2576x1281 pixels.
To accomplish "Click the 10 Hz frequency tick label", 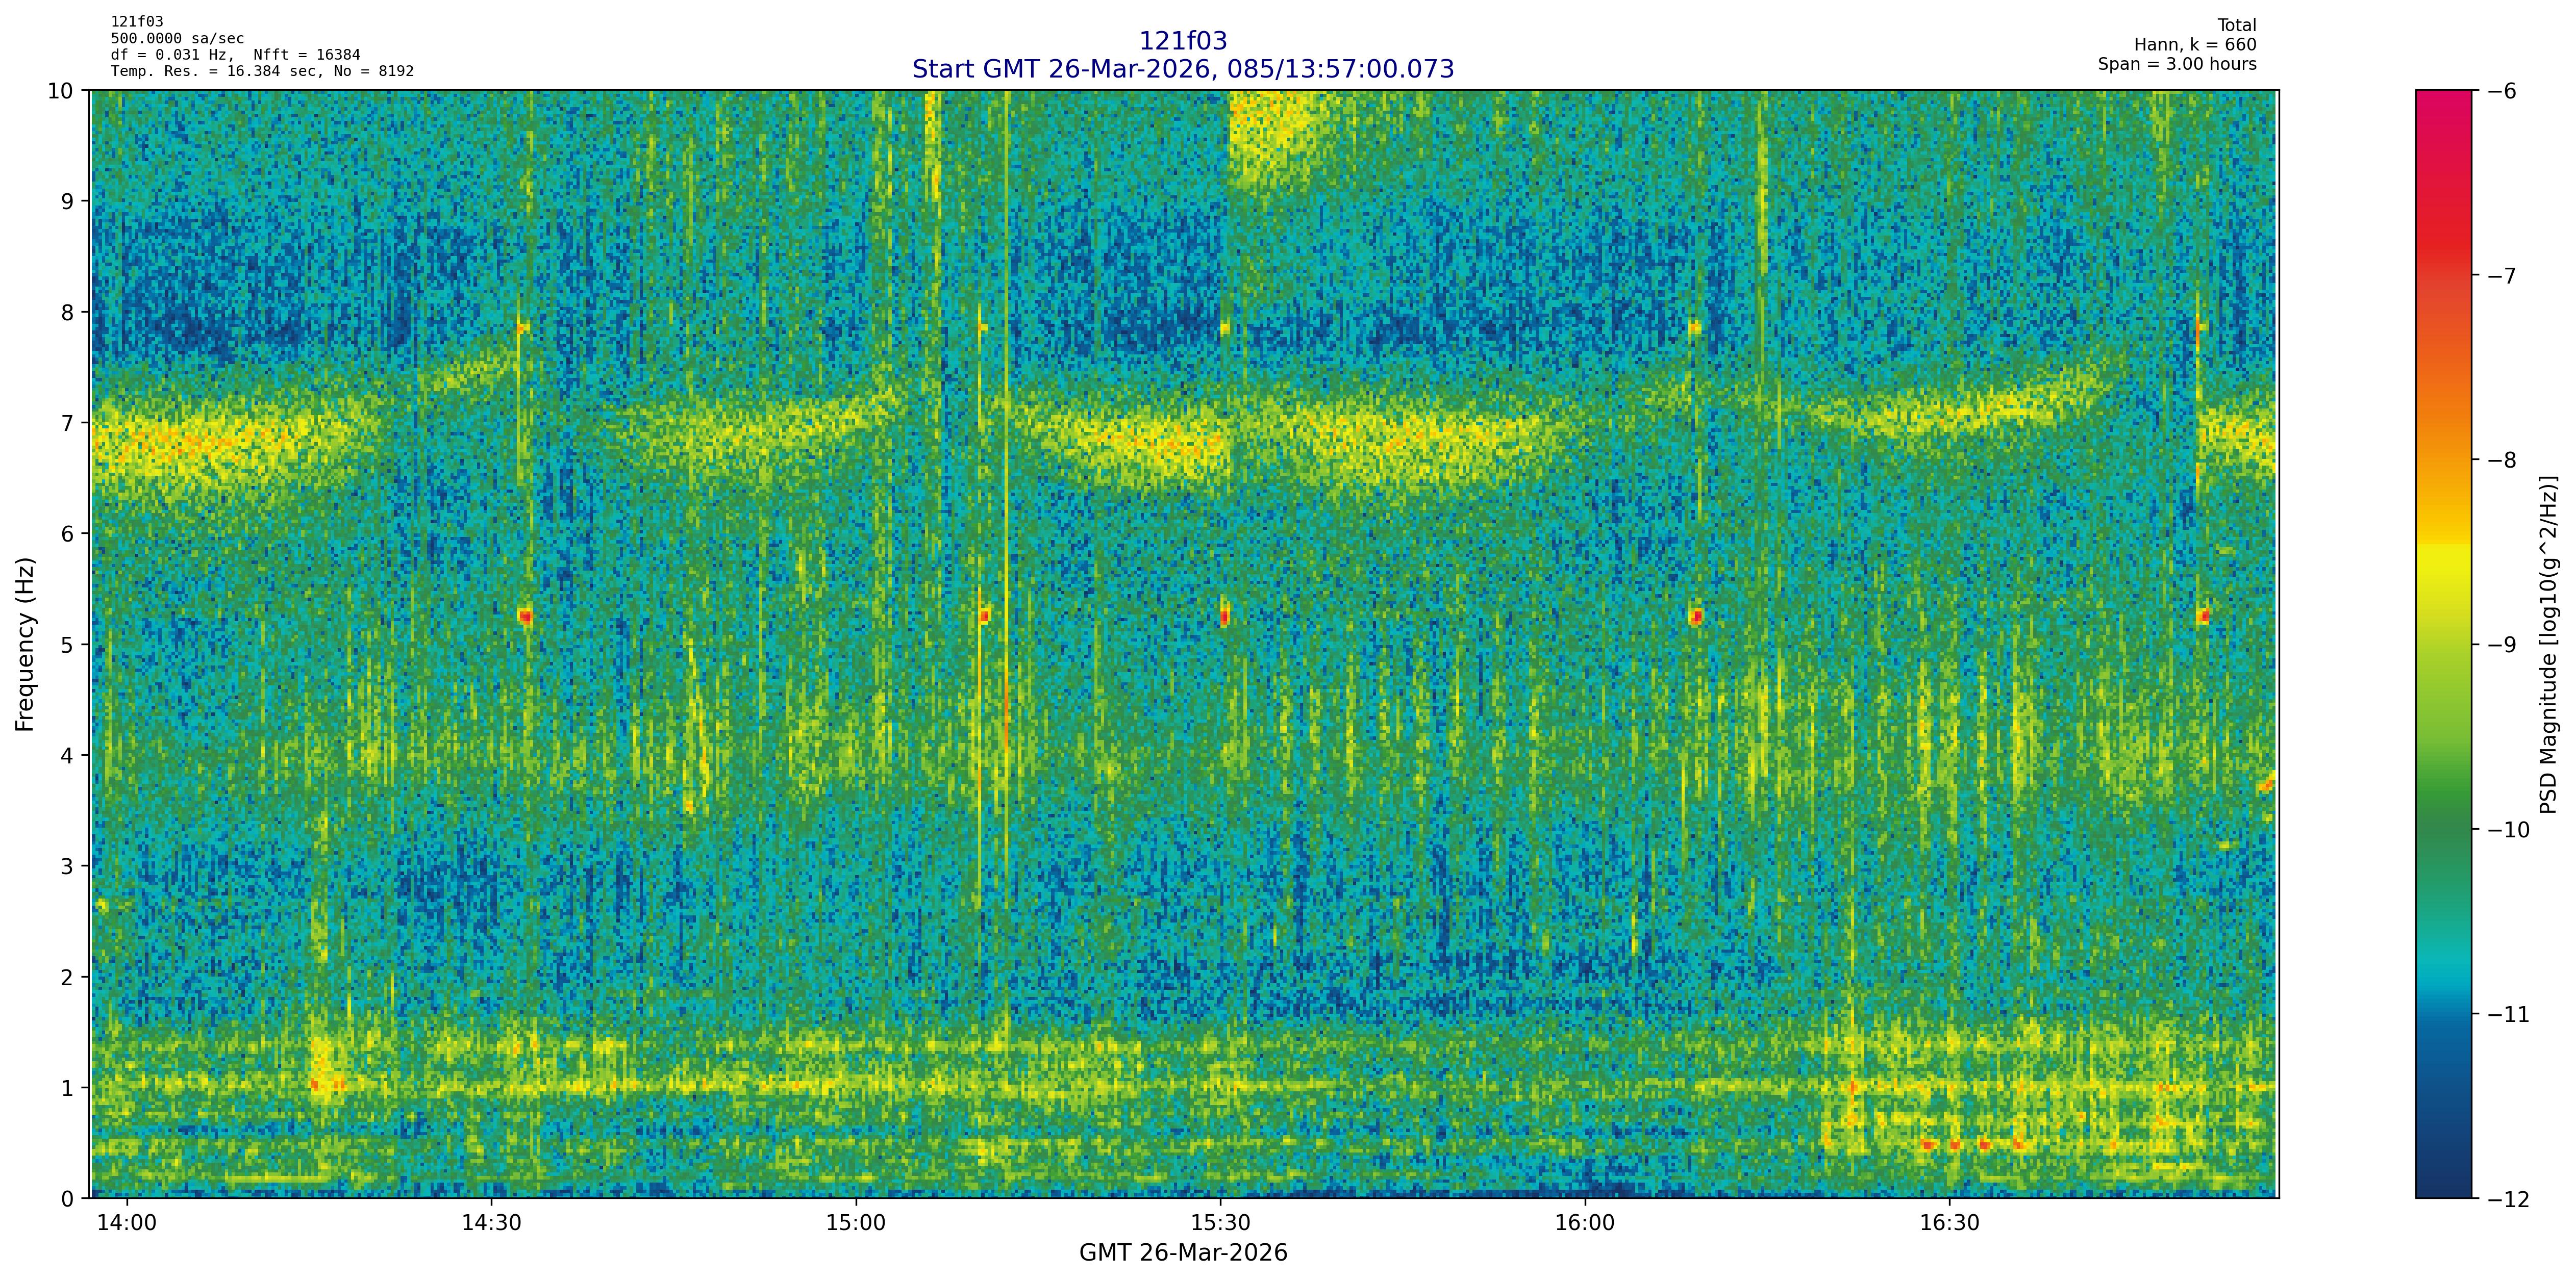I will point(61,91).
